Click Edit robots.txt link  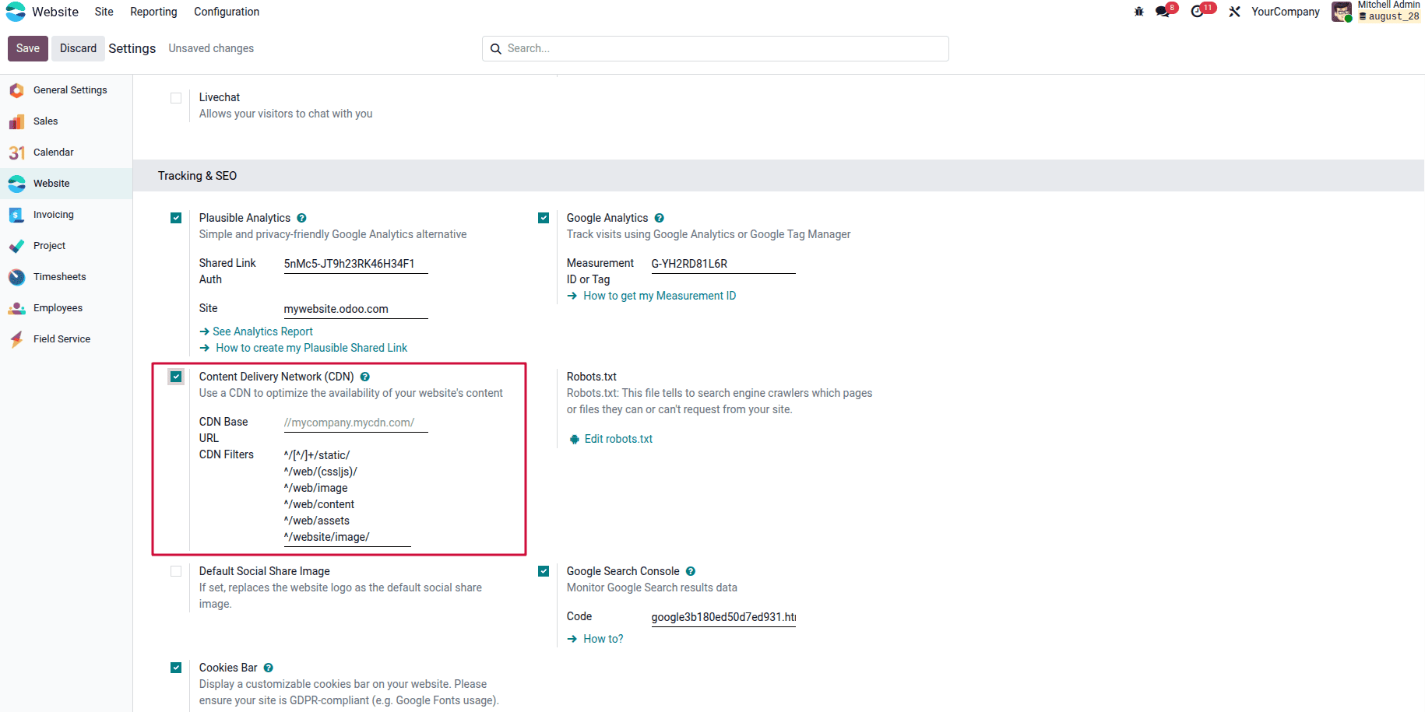(618, 439)
